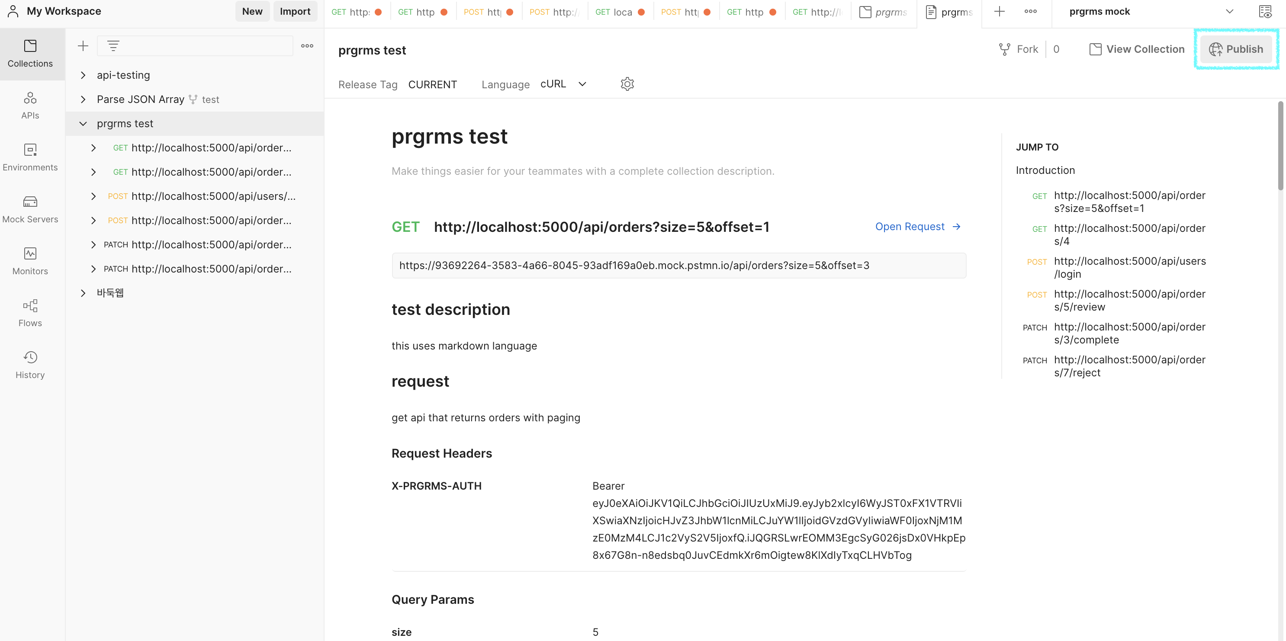This screenshot has width=1286, height=641.
Task: Click the Import button
Action: [x=295, y=12]
